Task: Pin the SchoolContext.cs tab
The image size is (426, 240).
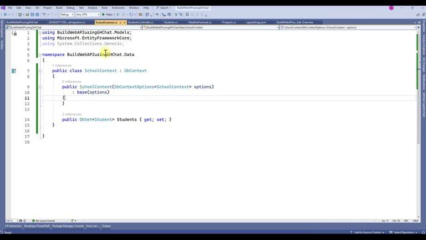Action: point(120,23)
